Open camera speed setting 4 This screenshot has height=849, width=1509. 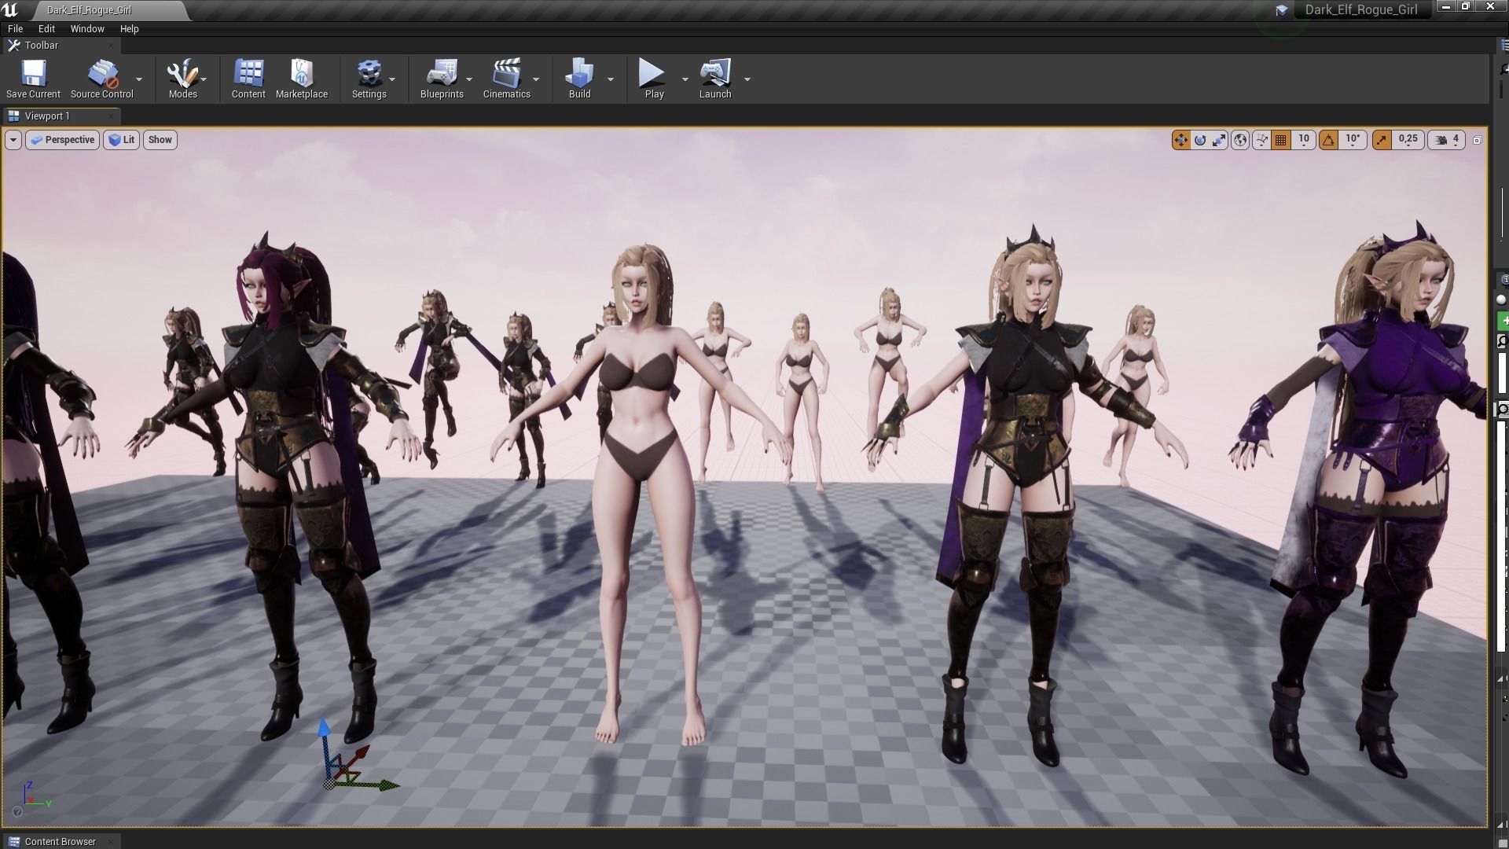(1447, 140)
